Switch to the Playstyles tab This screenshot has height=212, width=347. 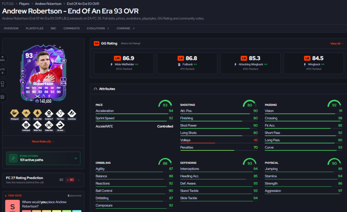point(35,28)
